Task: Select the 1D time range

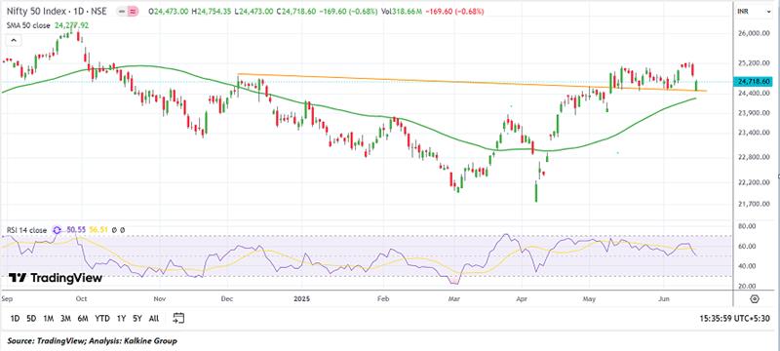Action: click(x=15, y=318)
